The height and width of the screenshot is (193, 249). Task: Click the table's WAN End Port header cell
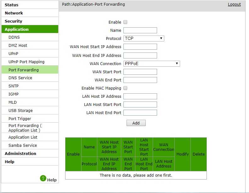tap(128, 164)
